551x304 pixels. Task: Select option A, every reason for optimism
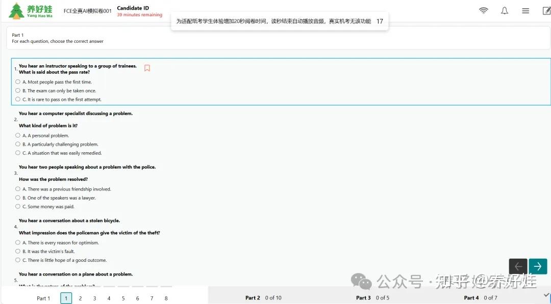18,242
